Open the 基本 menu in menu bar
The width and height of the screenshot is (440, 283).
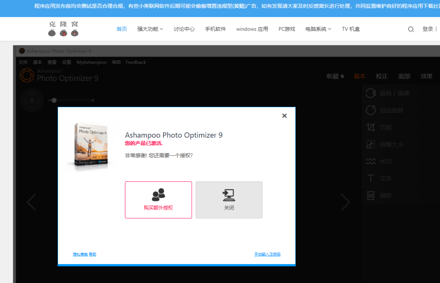(37, 62)
